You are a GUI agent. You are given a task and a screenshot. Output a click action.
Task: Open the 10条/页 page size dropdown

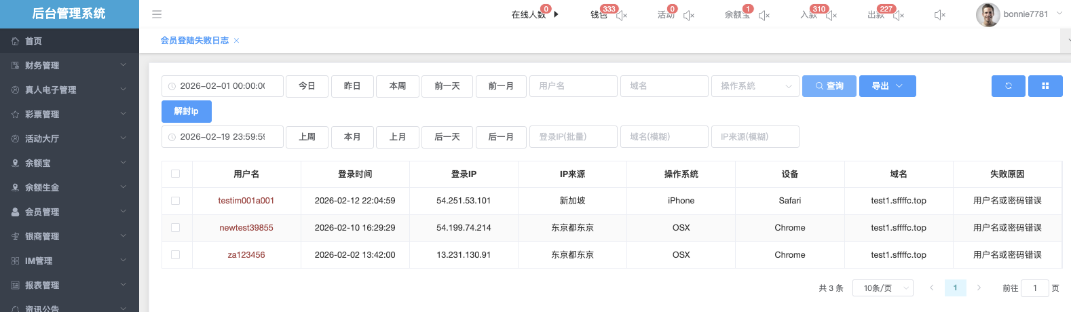pos(882,288)
